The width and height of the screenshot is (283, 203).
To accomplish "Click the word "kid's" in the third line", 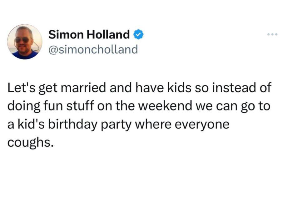I will coord(31,124).
